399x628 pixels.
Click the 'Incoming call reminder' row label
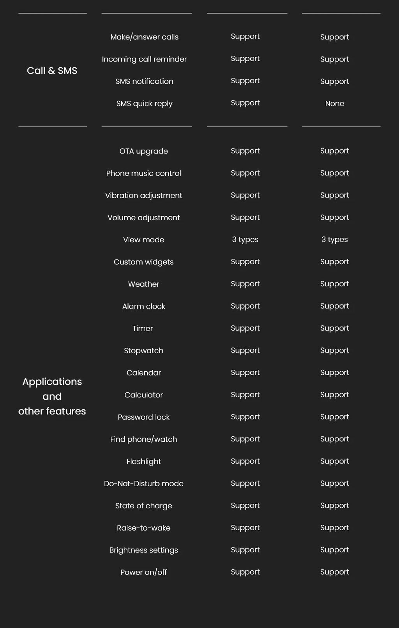coord(144,59)
